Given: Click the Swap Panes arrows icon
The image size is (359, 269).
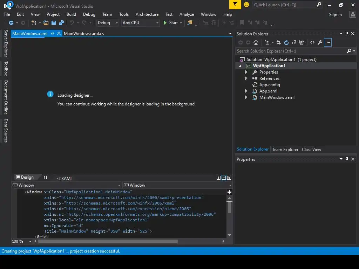Looking at the screenshot, I should pos(45,178).
